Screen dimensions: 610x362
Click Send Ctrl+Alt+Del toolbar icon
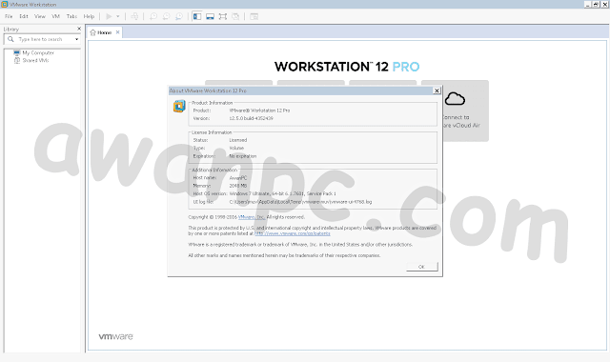(x=134, y=16)
